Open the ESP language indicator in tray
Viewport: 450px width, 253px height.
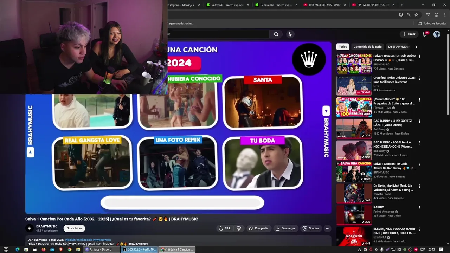tap(423, 249)
